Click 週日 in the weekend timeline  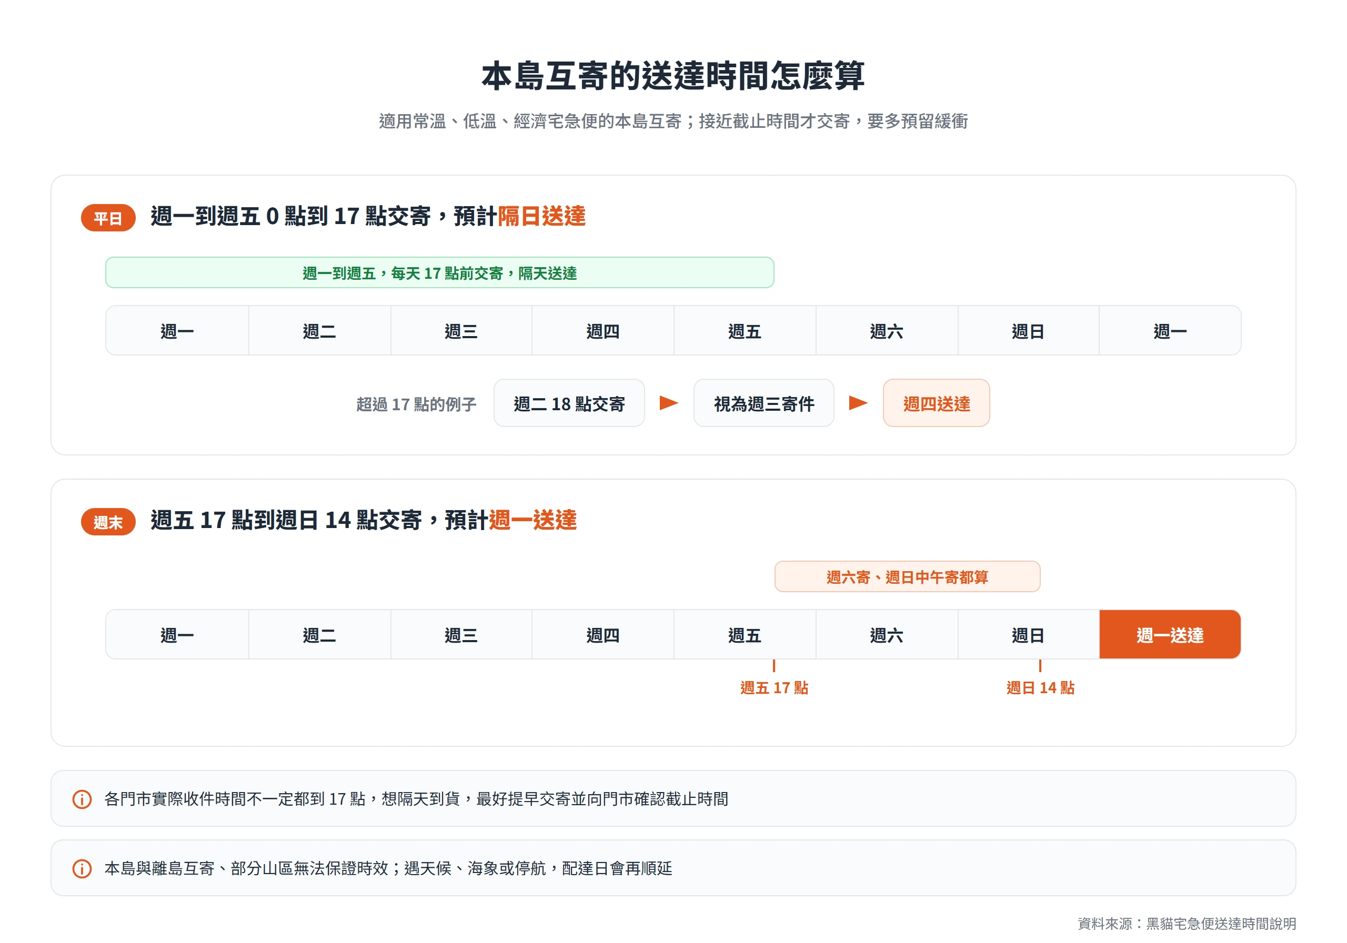click(x=1029, y=634)
